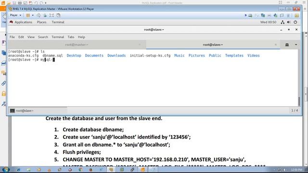Open the GNOME power menu icon
The height and width of the screenshot is (173, 308).
[295, 22]
